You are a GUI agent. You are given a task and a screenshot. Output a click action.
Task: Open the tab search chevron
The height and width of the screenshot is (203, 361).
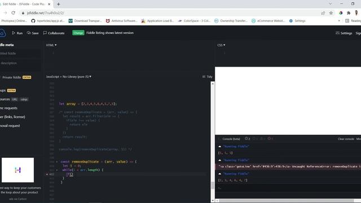[331, 4]
